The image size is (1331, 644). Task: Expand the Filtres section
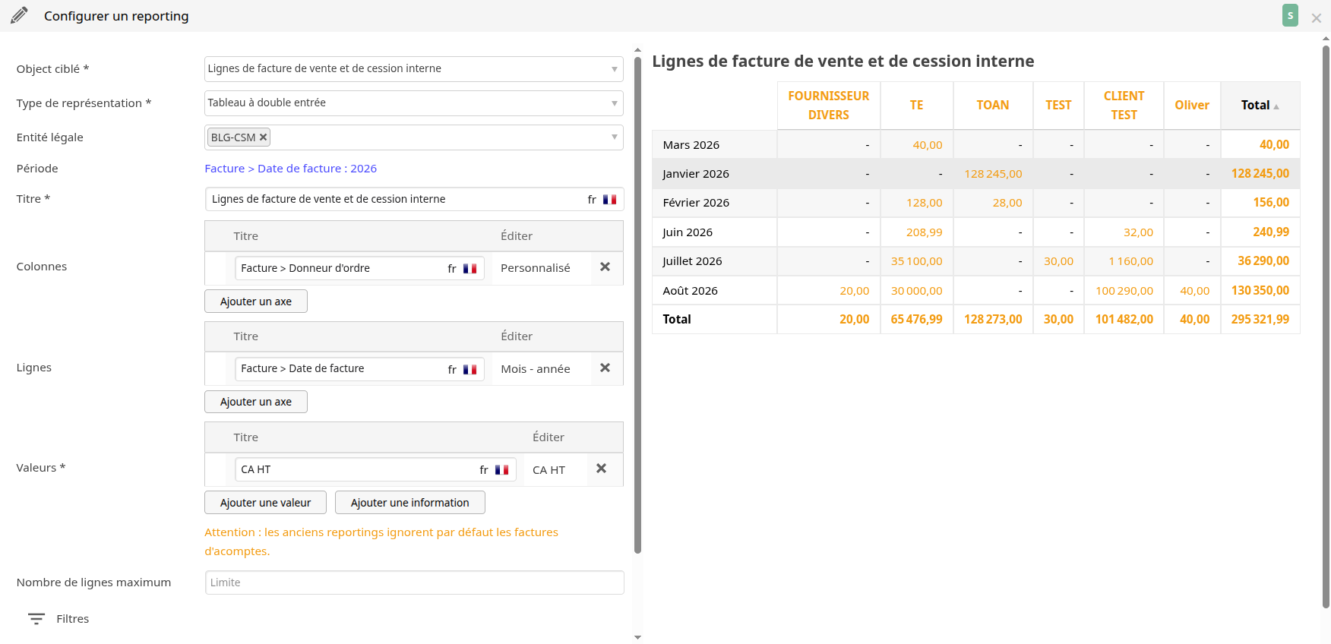(x=73, y=619)
